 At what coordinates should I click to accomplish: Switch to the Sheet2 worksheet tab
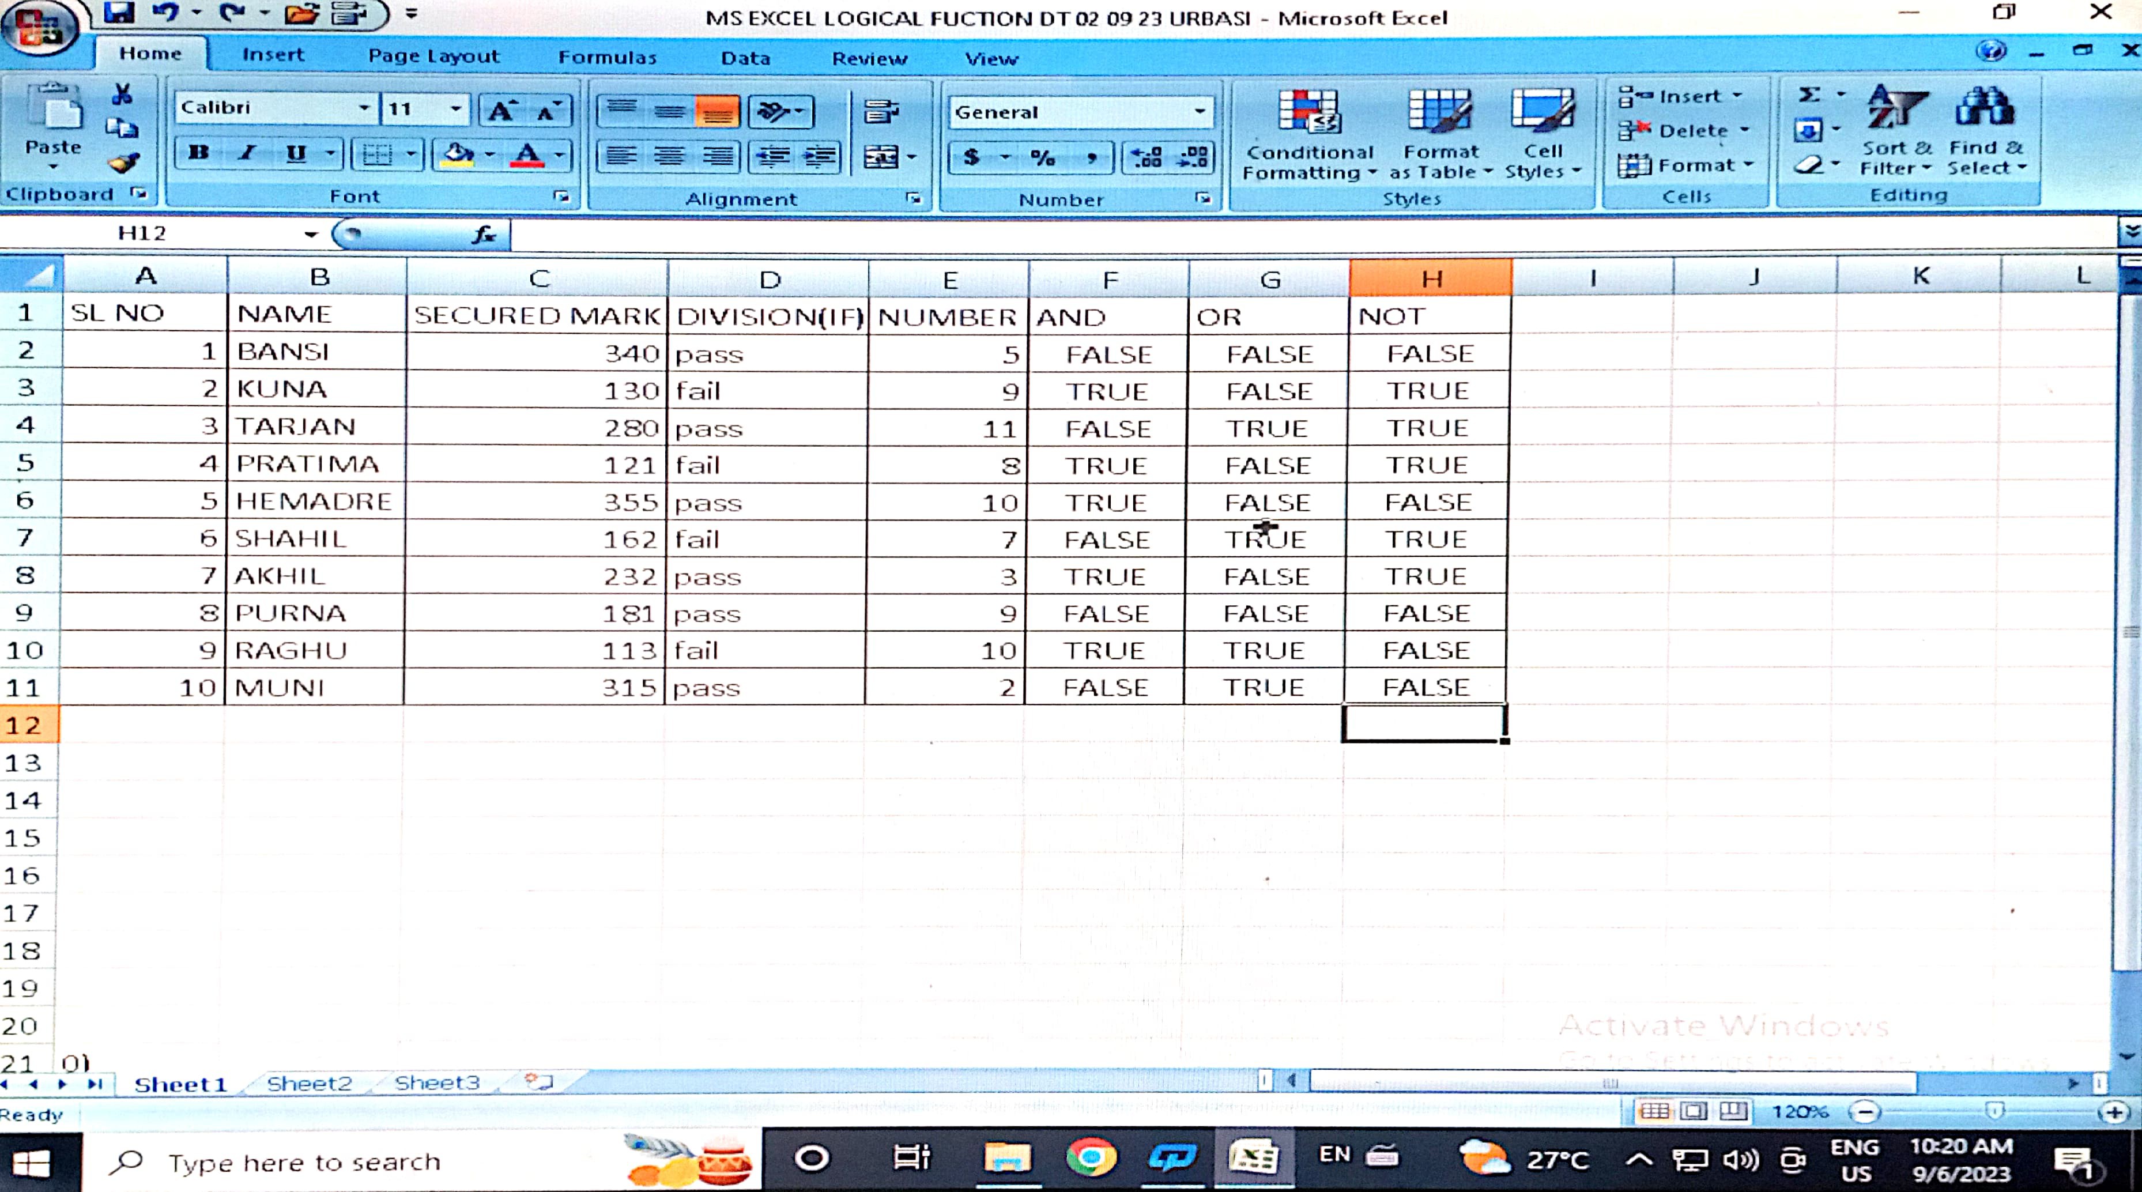pyautogui.click(x=308, y=1083)
